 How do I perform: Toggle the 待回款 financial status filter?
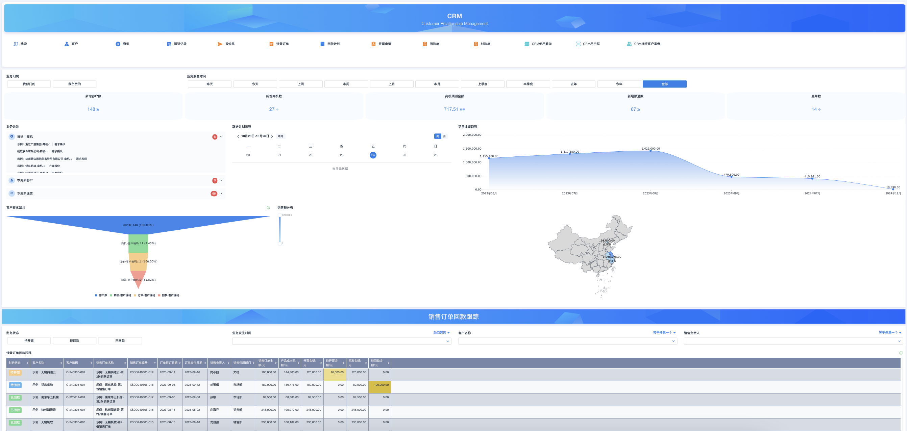(74, 340)
